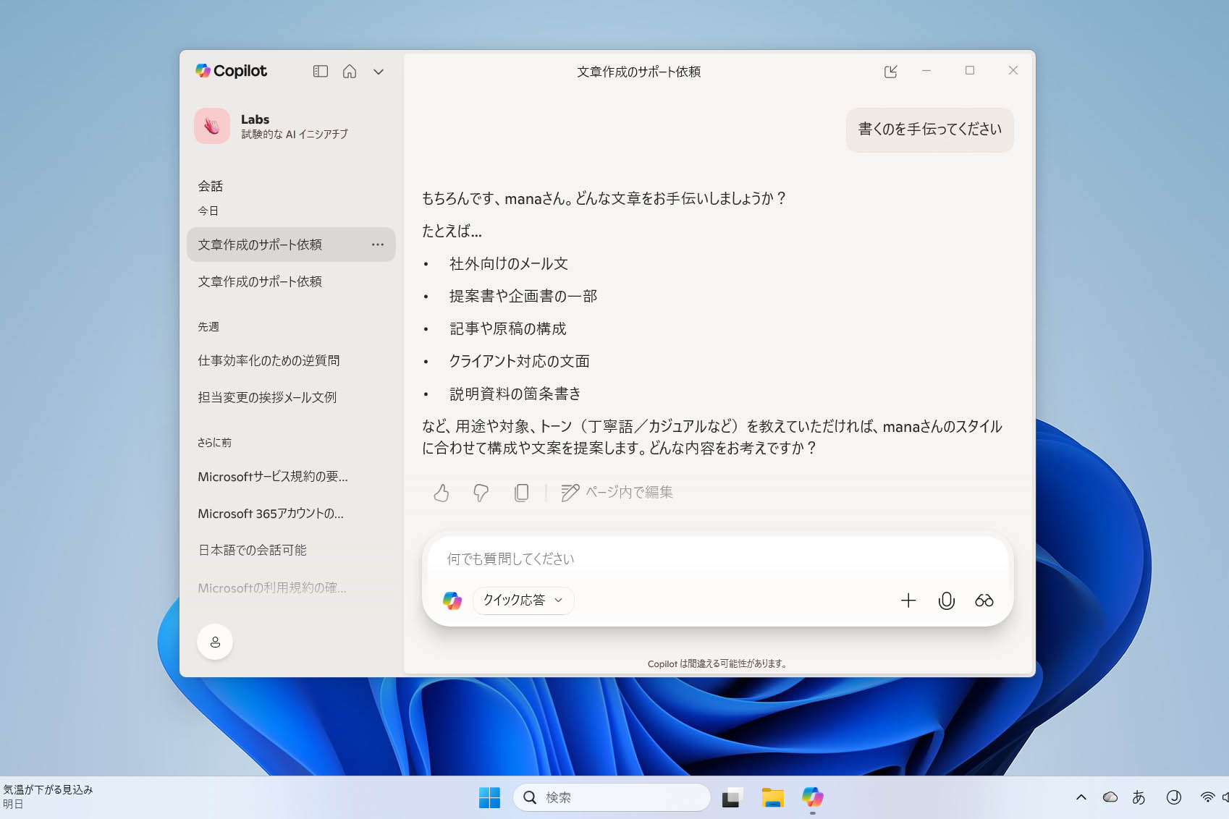Screen dimensions: 1229x819
Task: Expand the chevron next to the home icon
Action: 379,71
